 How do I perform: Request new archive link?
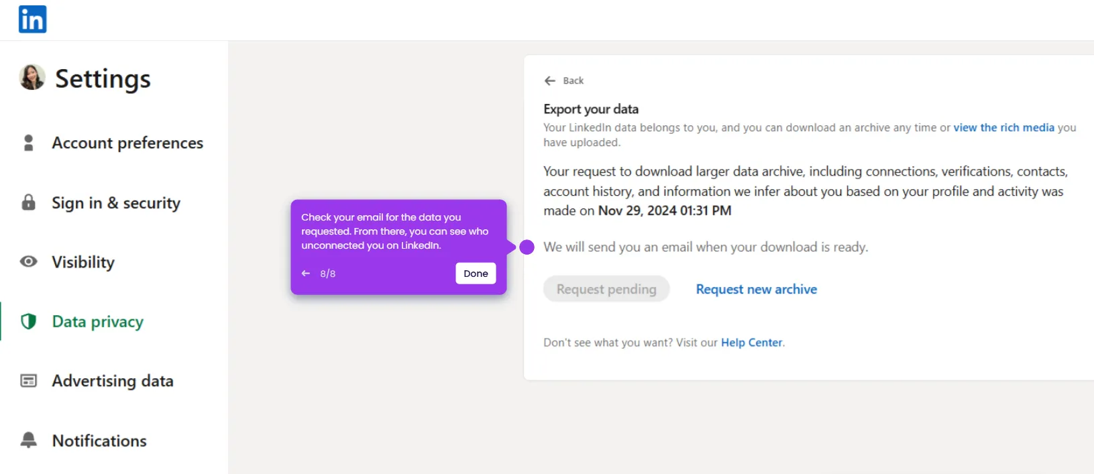click(756, 289)
